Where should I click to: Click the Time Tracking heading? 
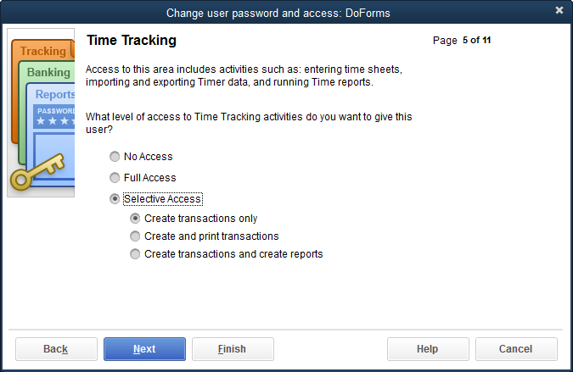pos(132,41)
